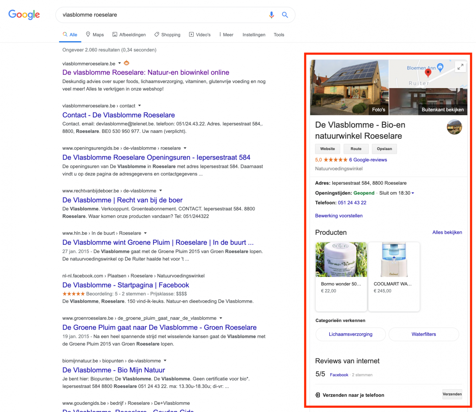This screenshot has height=412, width=476.
Task: Open the Meer dropdown in the search tabs
Action: [226, 34]
